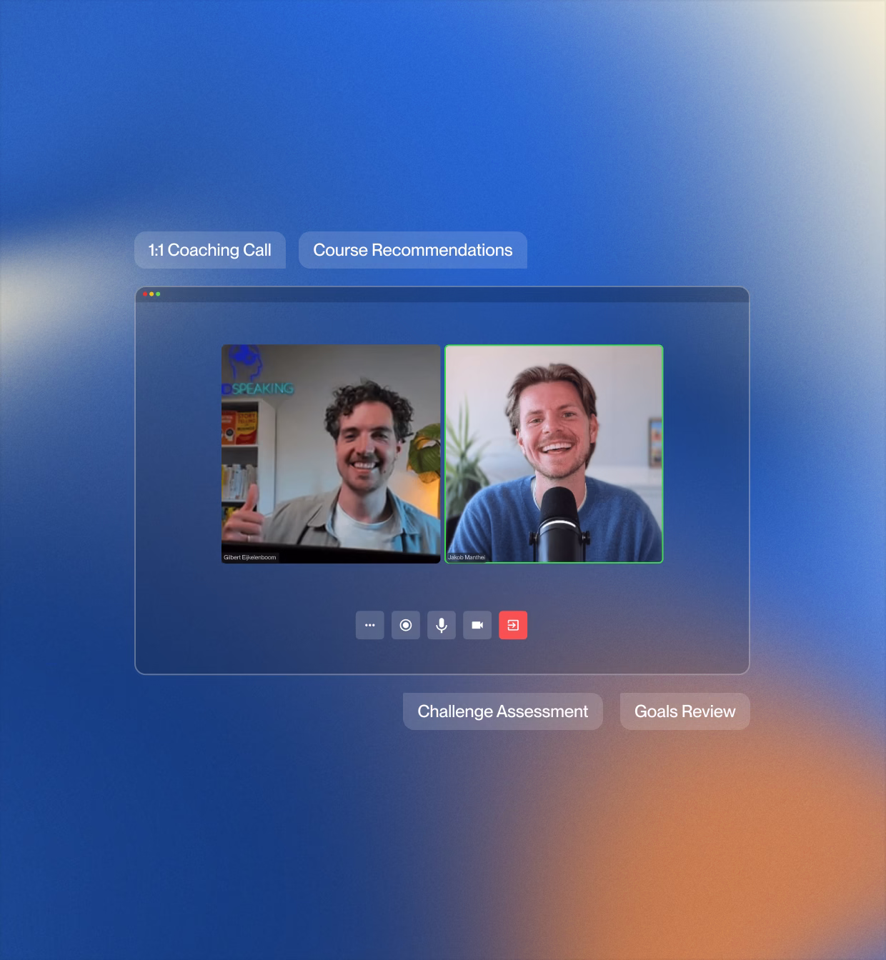Image resolution: width=886 pixels, height=960 pixels.
Task: Select Jakob Manthei's video tile
Action: (554, 454)
